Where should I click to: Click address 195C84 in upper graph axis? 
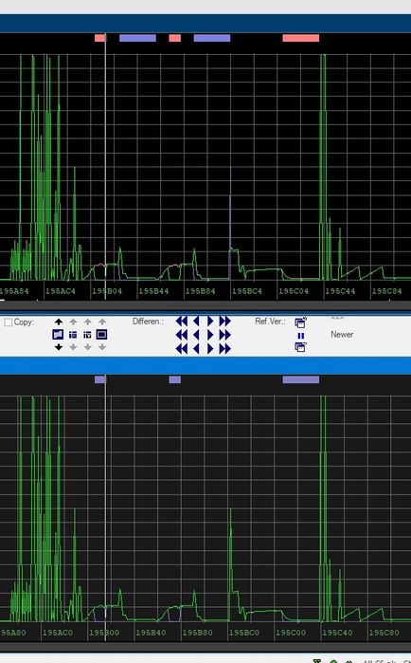pos(386,291)
